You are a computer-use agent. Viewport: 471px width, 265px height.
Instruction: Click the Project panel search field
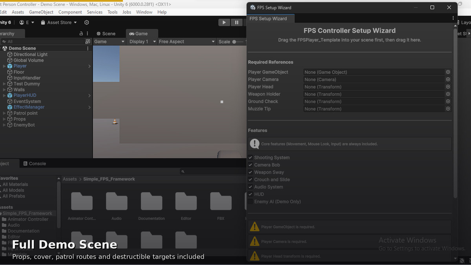click(x=214, y=172)
